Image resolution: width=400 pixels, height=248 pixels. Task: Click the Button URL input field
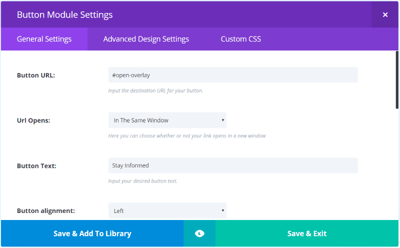tap(232, 75)
